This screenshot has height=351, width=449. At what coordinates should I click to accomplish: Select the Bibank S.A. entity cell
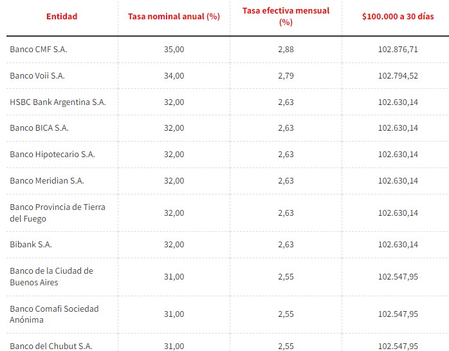pyautogui.click(x=31, y=244)
